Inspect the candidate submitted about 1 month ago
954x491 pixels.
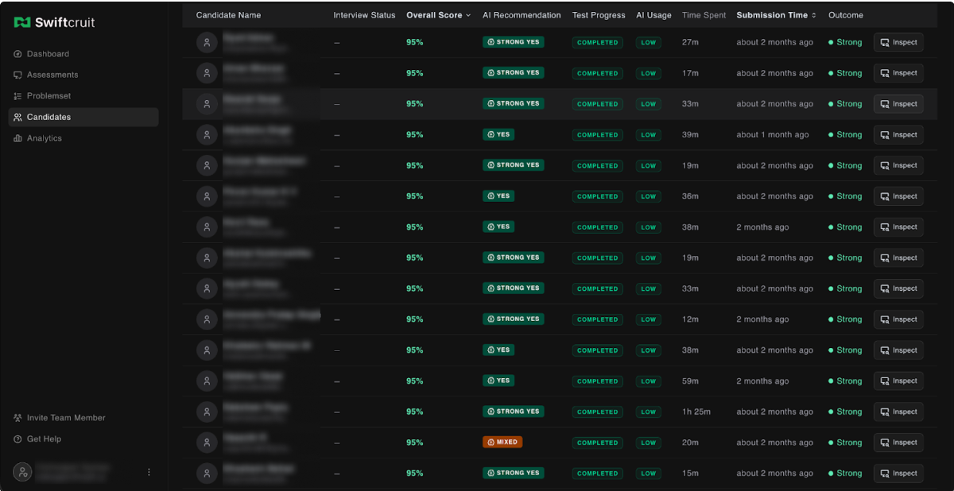click(x=898, y=135)
